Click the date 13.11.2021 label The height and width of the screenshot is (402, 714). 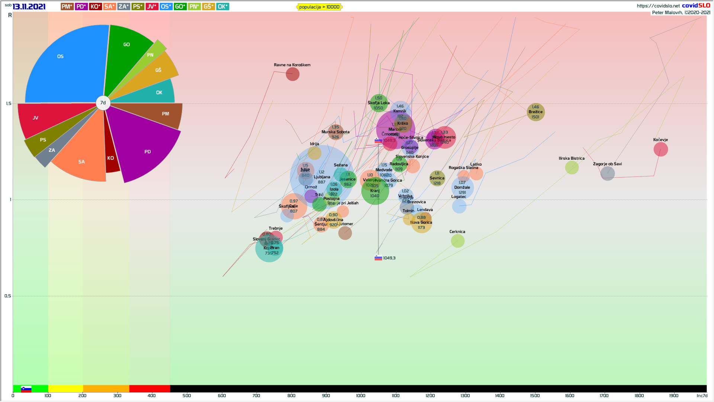(29, 7)
